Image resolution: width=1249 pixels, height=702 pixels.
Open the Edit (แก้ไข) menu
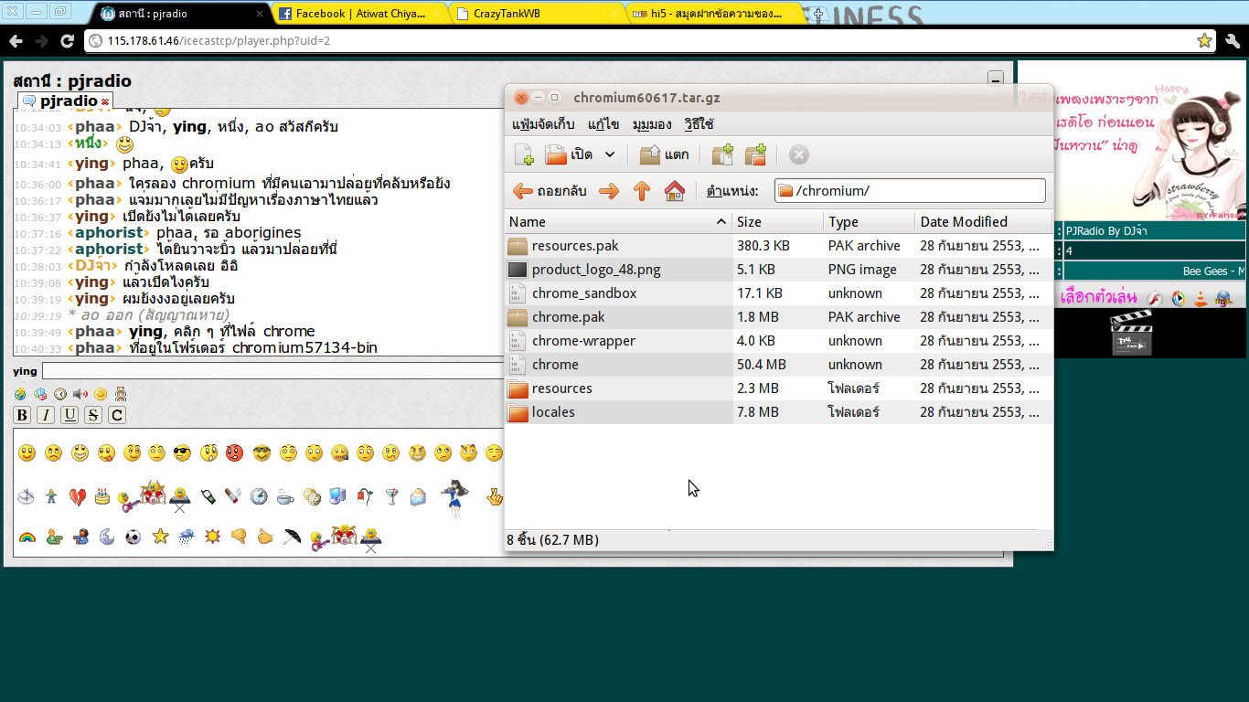tap(603, 124)
